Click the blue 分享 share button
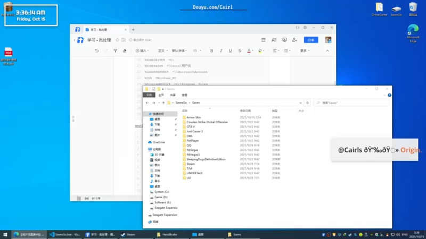This screenshot has width=426, height=239. point(311,40)
